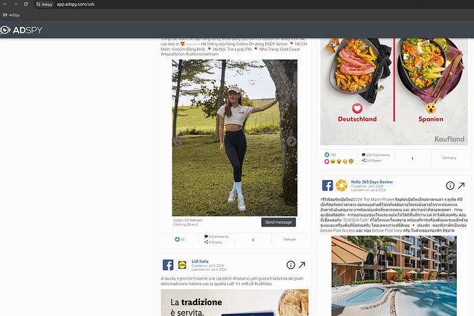Go to next image in resort ad

point(451,280)
